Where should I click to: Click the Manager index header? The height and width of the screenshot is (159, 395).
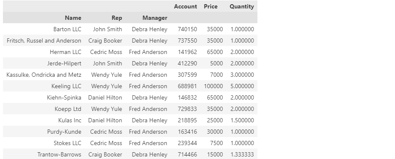(155, 18)
